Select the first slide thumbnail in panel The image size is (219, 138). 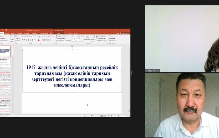coord(5,51)
